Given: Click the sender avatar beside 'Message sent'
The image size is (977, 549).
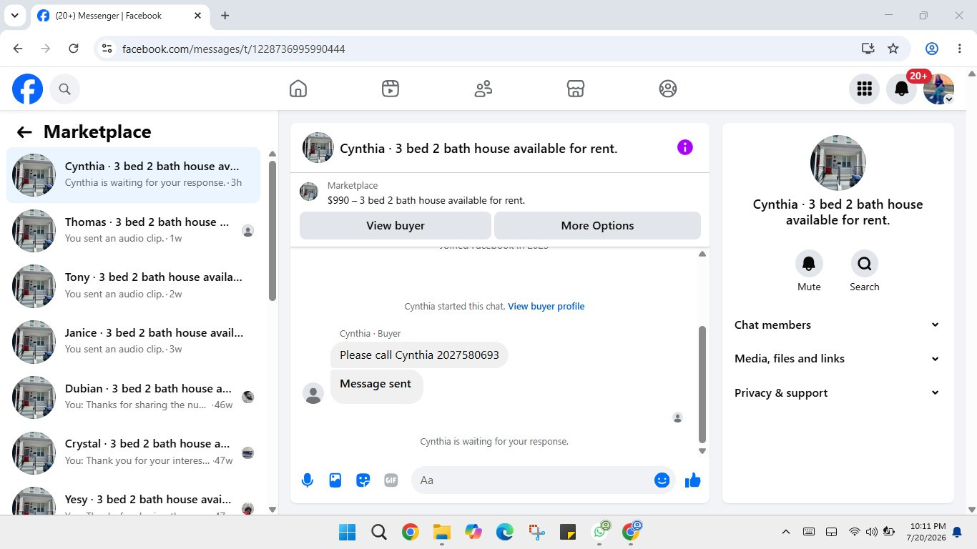Looking at the screenshot, I should [x=313, y=393].
